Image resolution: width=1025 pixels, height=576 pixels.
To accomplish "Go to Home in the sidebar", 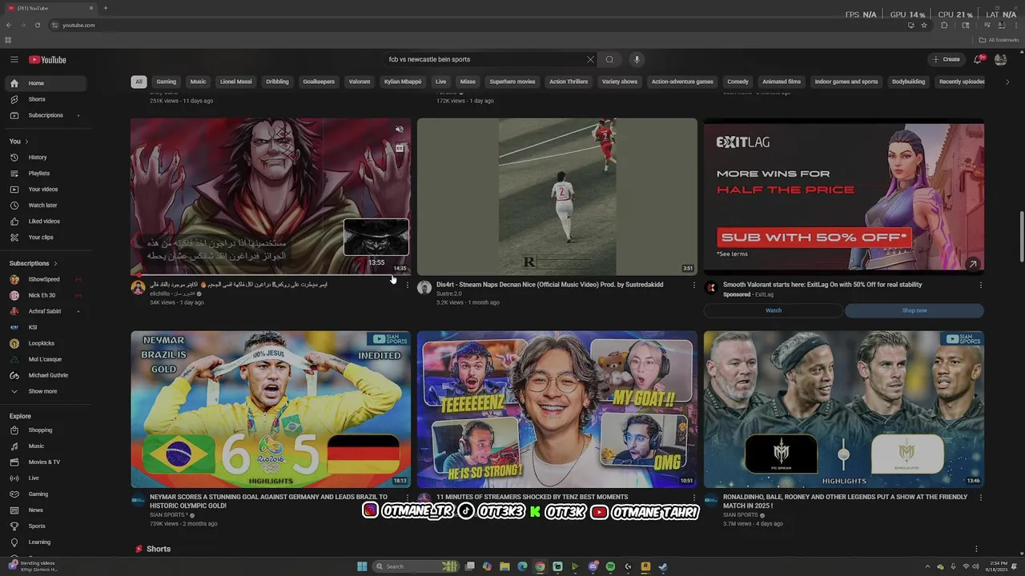I will tap(46, 83).
